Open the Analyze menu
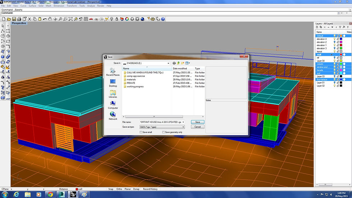352x198 pixels. click(91, 6)
